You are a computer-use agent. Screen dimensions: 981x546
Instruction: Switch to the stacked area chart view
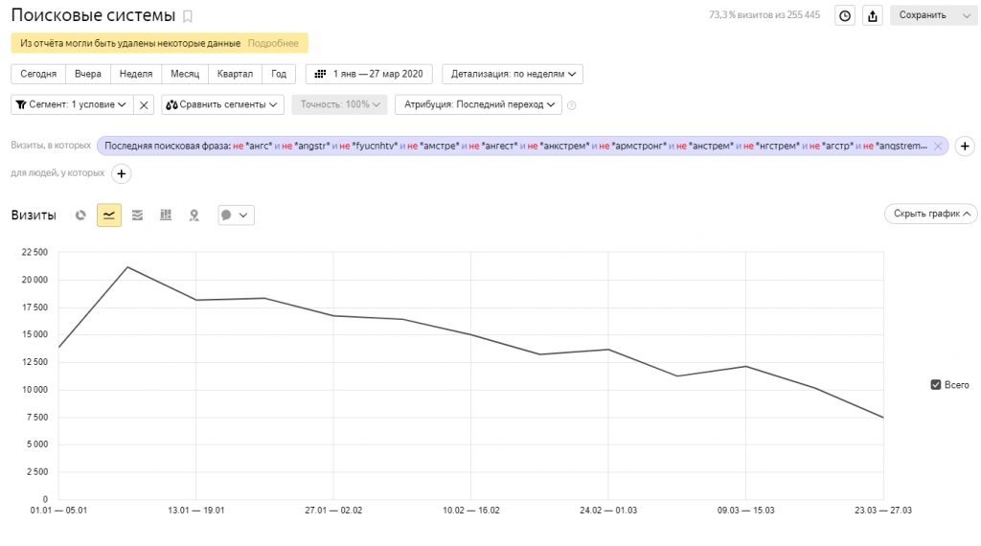coord(137,216)
